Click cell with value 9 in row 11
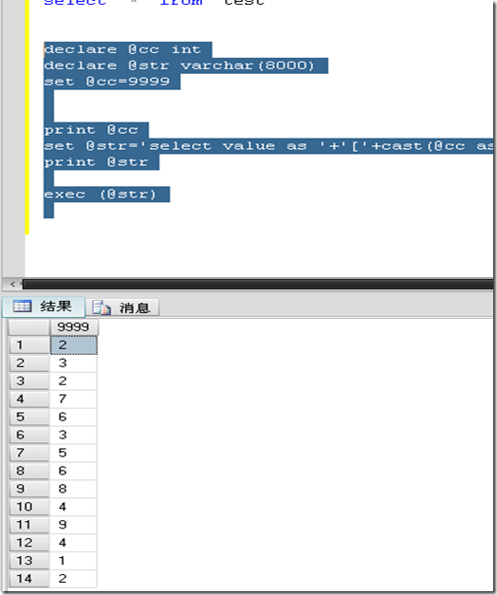 [73, 525]
